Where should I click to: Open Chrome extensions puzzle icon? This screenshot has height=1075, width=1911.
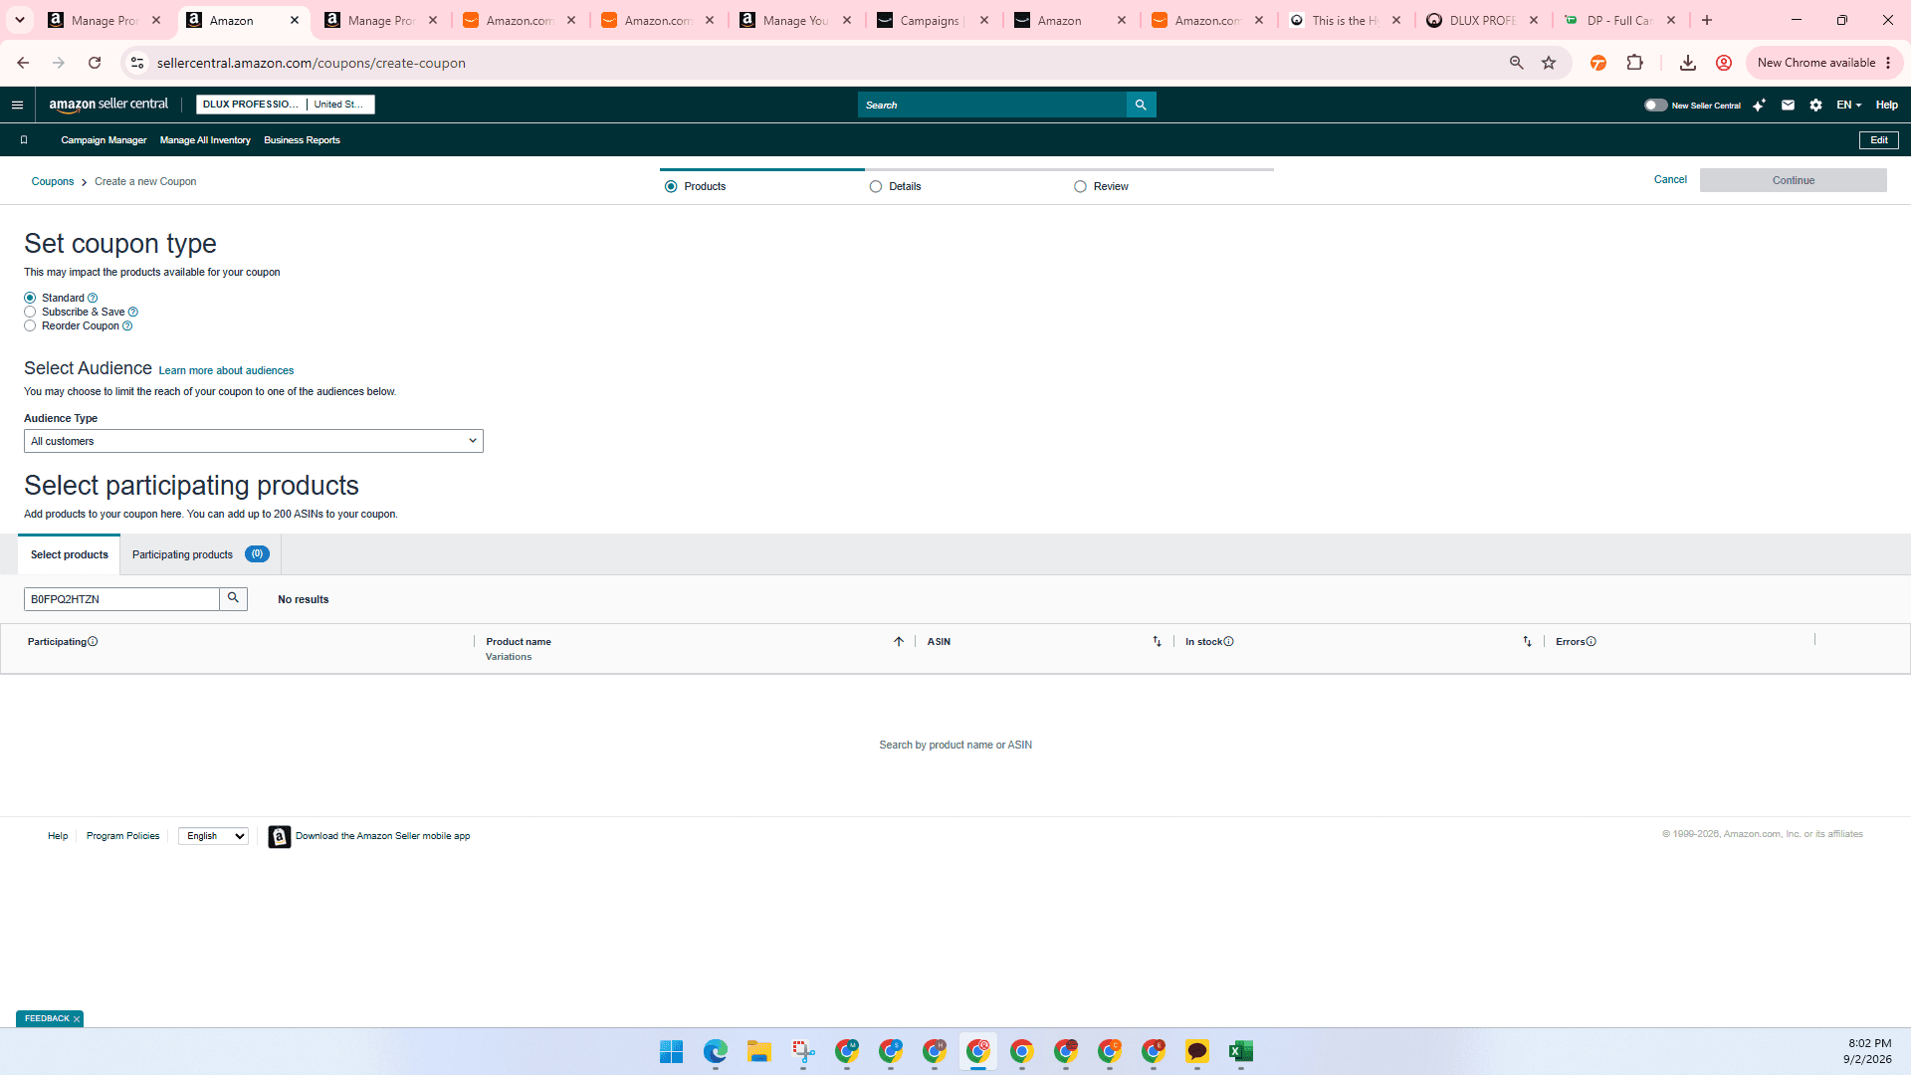tap(1634, 63)
